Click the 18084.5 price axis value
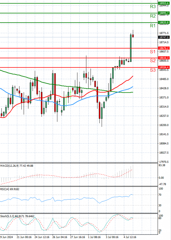 [164, 144]
